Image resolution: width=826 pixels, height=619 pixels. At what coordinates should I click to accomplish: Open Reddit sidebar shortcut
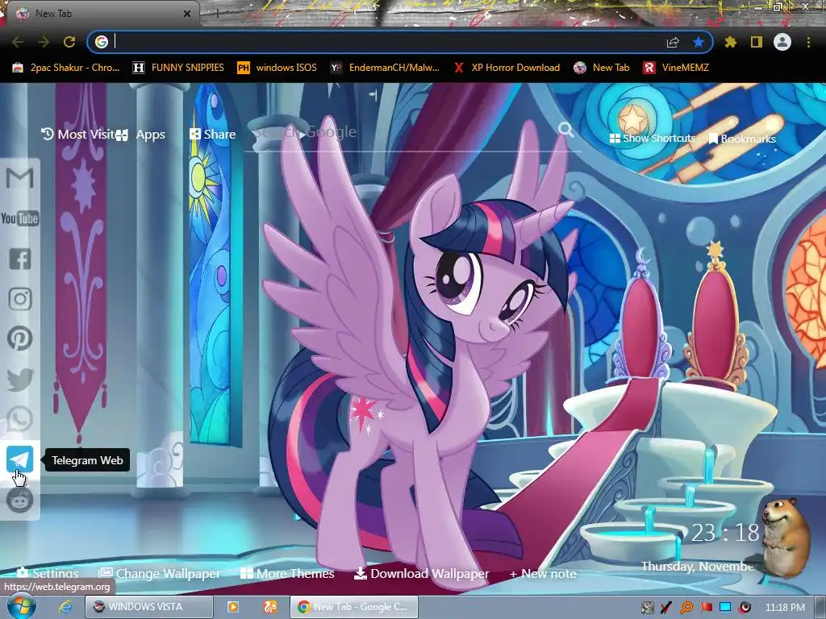click(x=20, y=500)
